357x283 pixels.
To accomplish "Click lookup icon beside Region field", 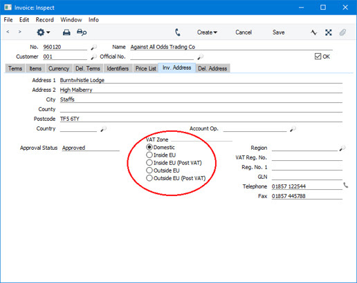I will tap(342, 148).
